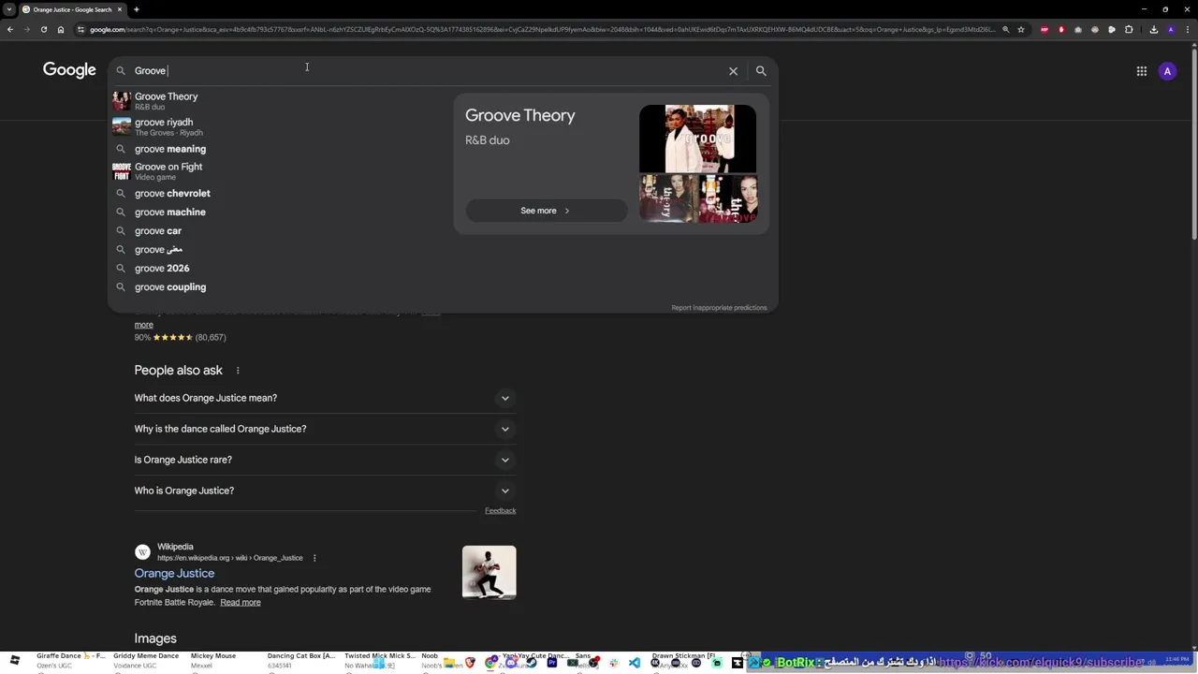Viewport: 1198px width, 674px height.
Task: Open Steam from the taskbar
Action: pyautogui.click(x=532, y=663)
